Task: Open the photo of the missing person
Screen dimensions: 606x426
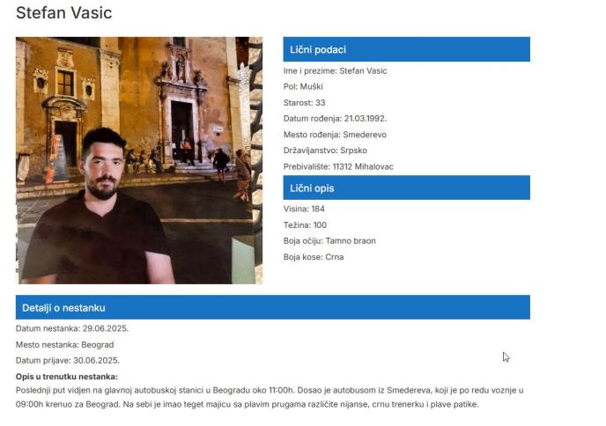Action: (139, 160)
